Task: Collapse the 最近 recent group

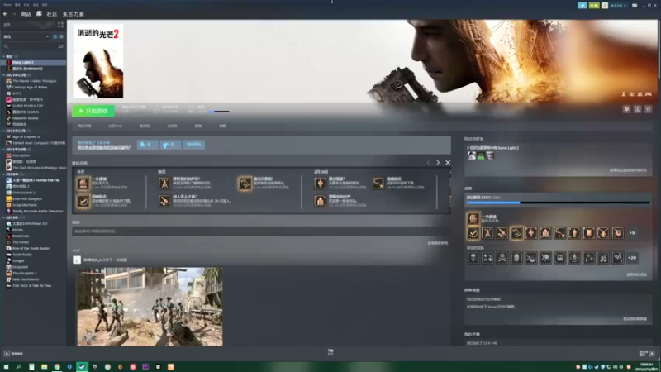Action: (x=4, y=56)
